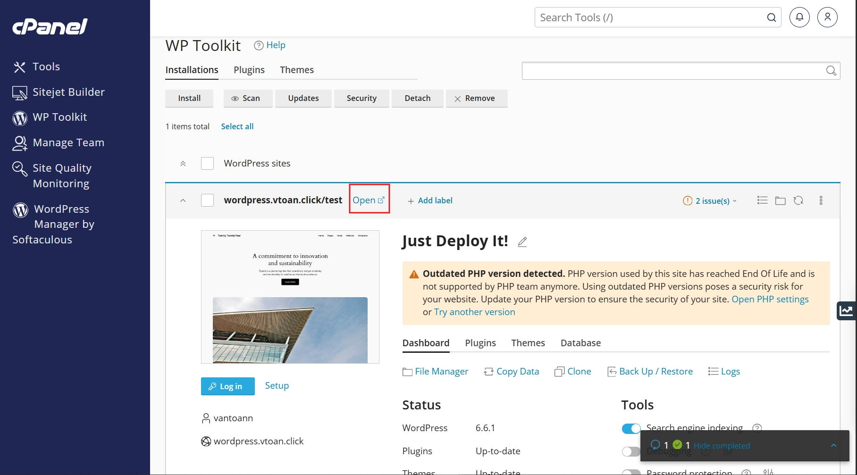
Task: Open the site via Open link
Action: [x=369, y=200]
